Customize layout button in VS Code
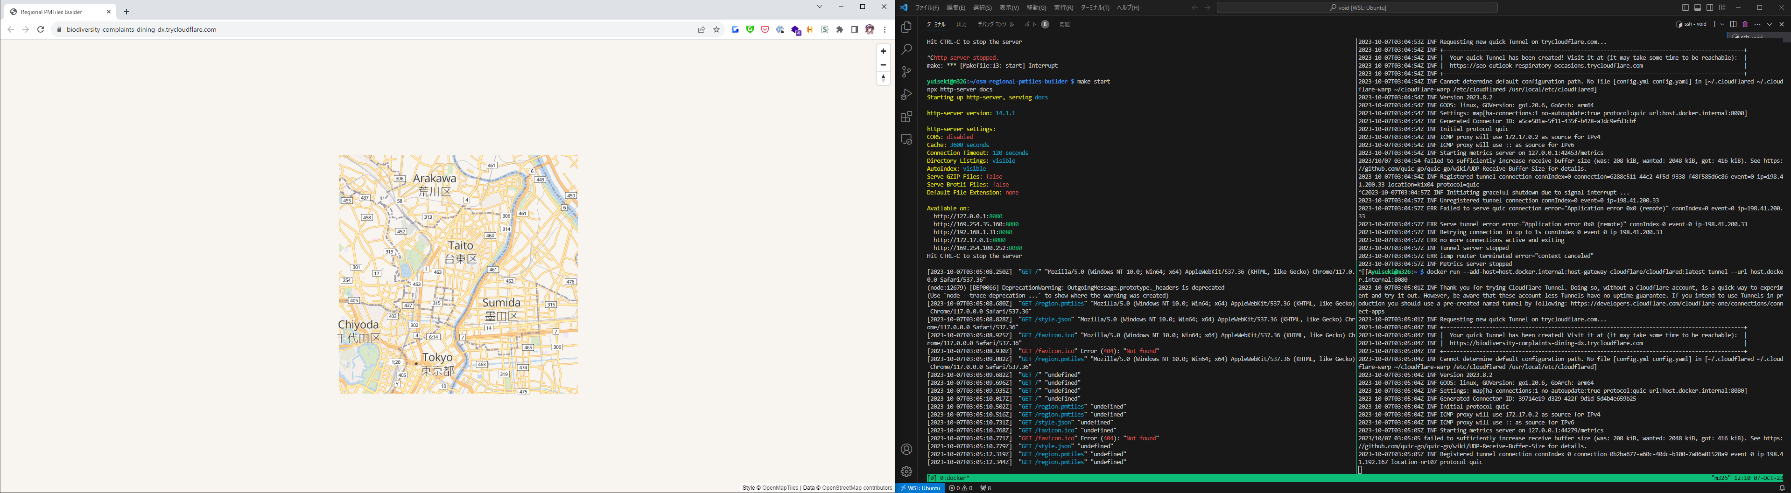The image size is (1791, 493). point(1722,7)
